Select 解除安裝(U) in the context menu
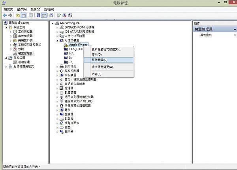 coord(109,60)
